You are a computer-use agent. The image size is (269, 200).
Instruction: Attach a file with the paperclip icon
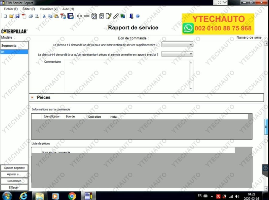tap(116, 16)
